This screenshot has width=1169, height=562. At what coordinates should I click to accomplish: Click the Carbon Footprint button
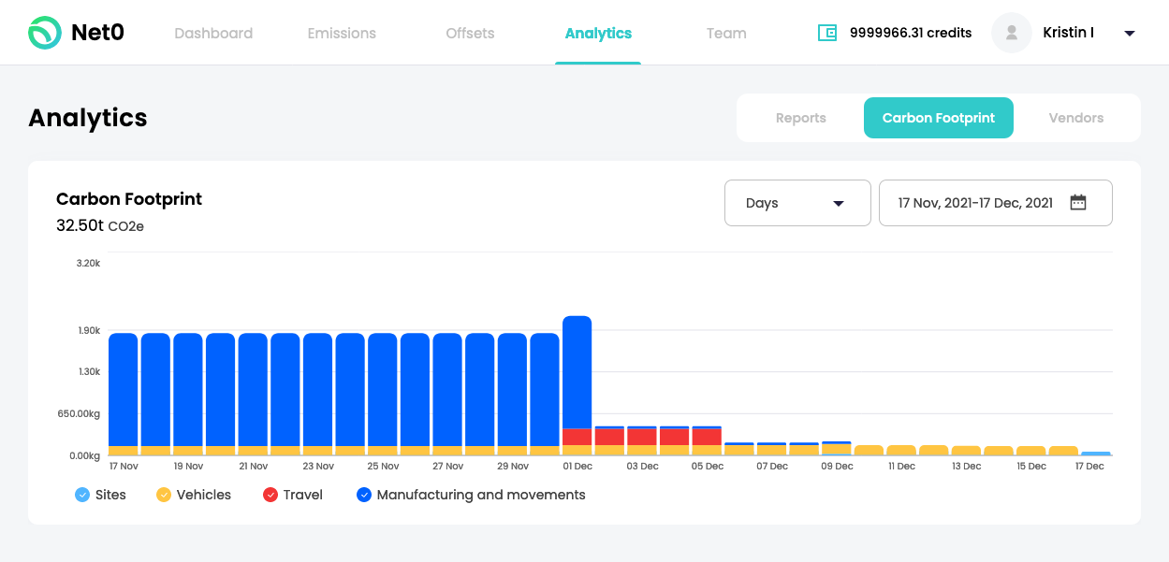click(x=939, y=118)
